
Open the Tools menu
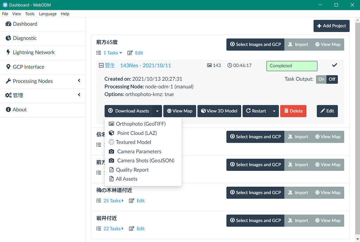tap(30, 14)
